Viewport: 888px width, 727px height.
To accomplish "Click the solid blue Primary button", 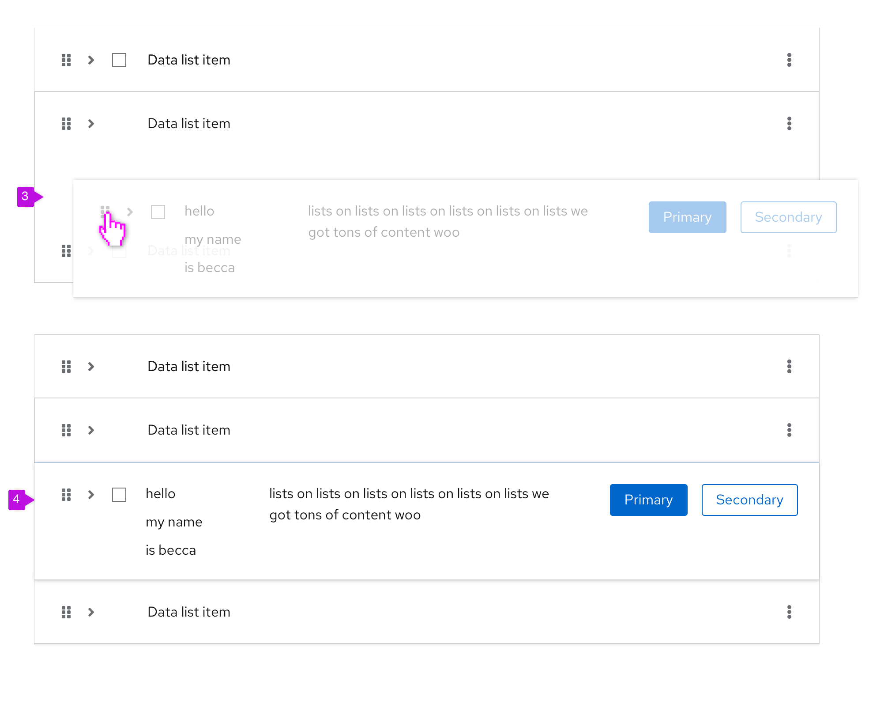I will click(x=648, y=500).
